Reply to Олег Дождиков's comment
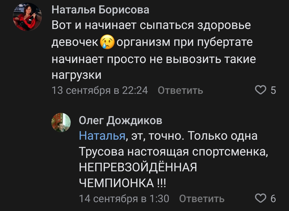Image resolution: width=289 pixels, height=211 pixels. pyautogui.click(x=202, y=199)
